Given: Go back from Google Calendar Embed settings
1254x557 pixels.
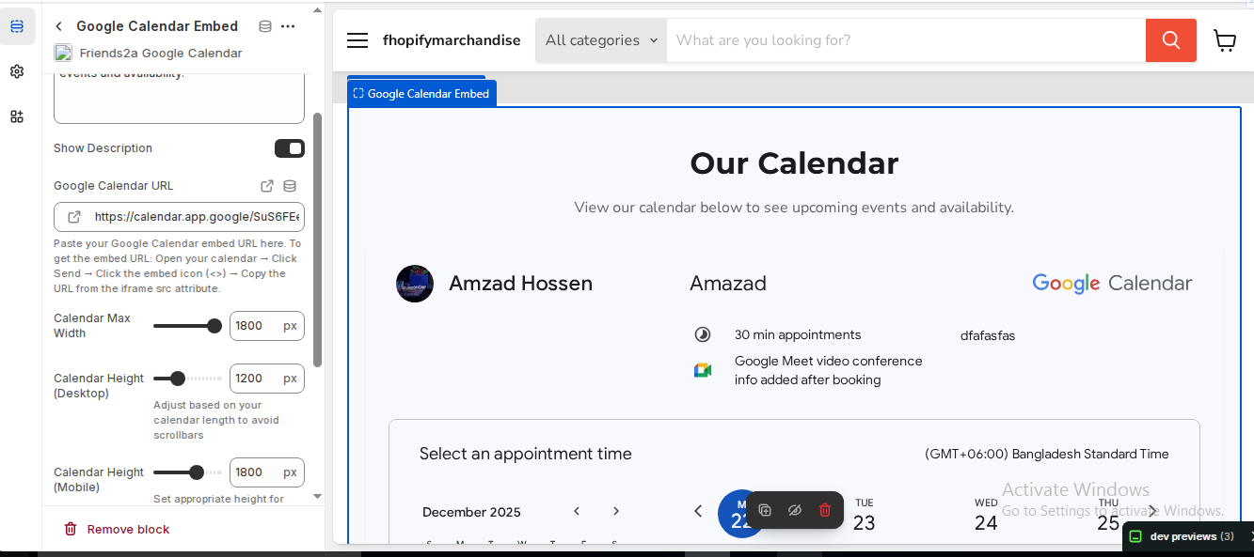Looking at the screenshot, I should point(59,26).
